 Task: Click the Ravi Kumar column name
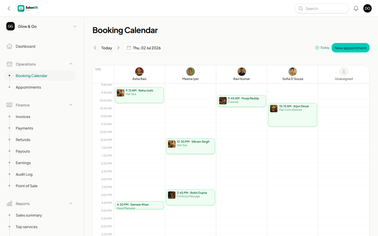point(242,79)
